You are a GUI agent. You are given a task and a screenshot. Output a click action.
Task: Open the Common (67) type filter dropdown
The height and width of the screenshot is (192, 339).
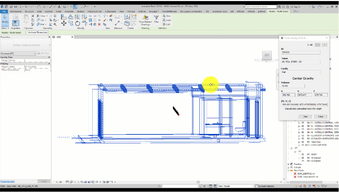tap(18, 53)
